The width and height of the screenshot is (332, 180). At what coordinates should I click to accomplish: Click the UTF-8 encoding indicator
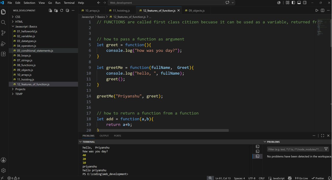click(252, 178)
